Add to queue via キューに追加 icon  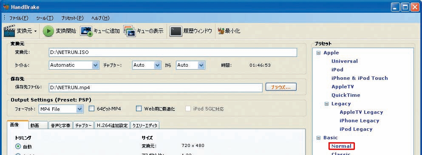tap(86, 31)
